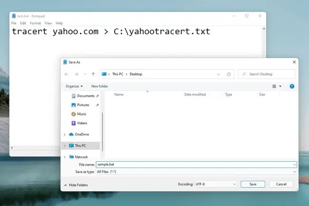The height and width of the screenshot is (206, 309).
Task: Sort by Date modified column header
Action: [195, 94]
